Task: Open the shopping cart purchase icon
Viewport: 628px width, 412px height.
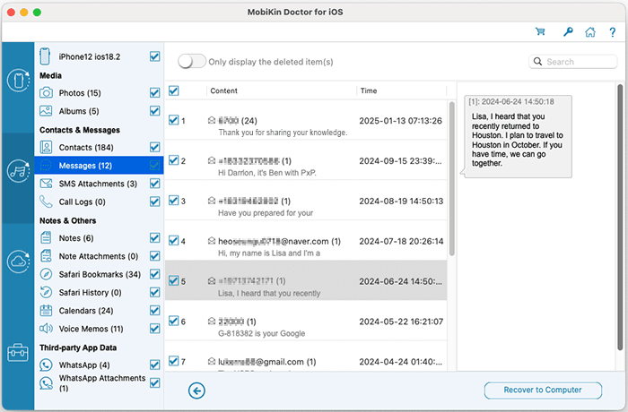Action: pos(540,31)
